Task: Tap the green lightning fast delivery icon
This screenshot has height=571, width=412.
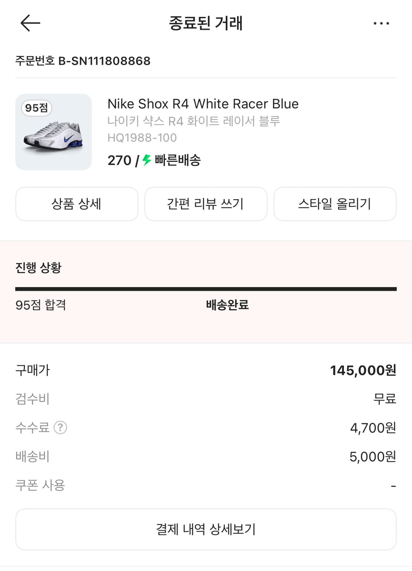Action: tap(147, 160)
